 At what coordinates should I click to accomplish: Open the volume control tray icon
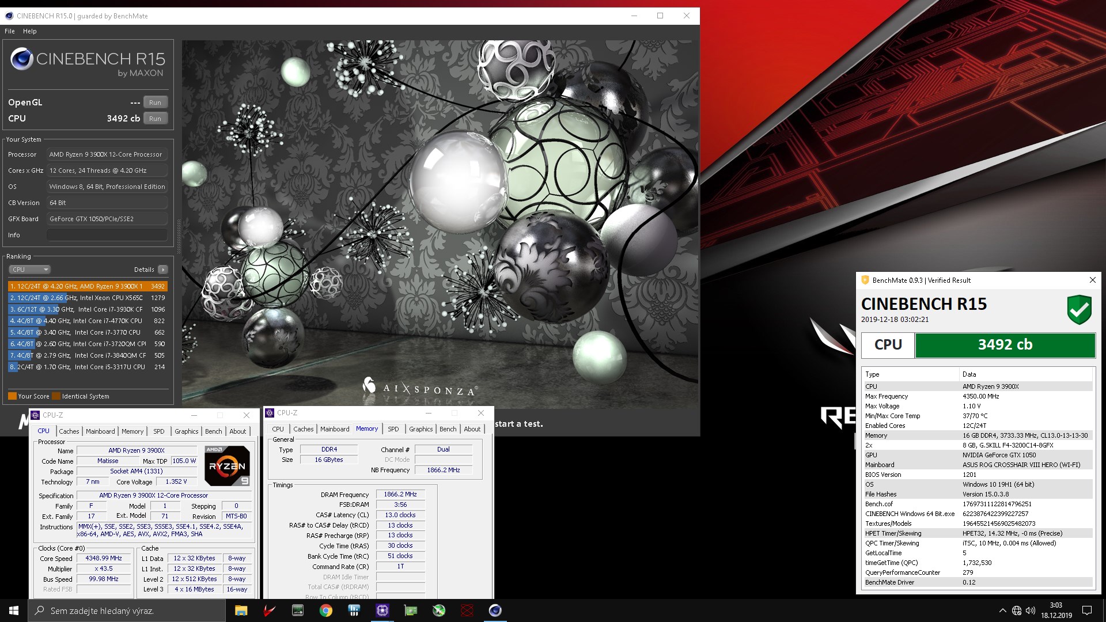pyautogui.click(x=1031, y=610)
